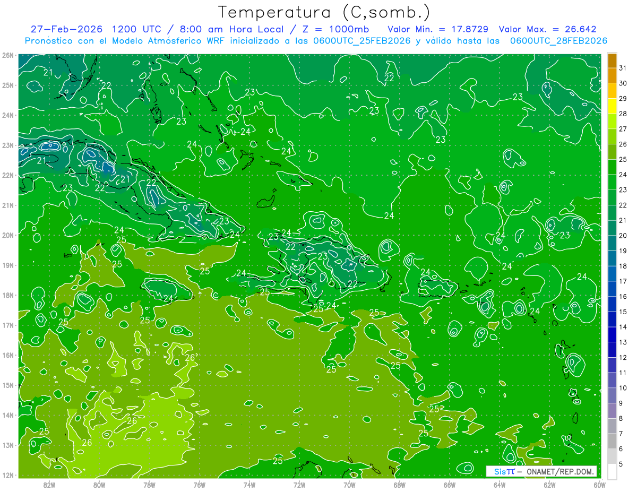Click the '8:00 am Hora Local' text
Image resolution: width=637 pixels, height=492 pixels.
click(x=231, y=29)
